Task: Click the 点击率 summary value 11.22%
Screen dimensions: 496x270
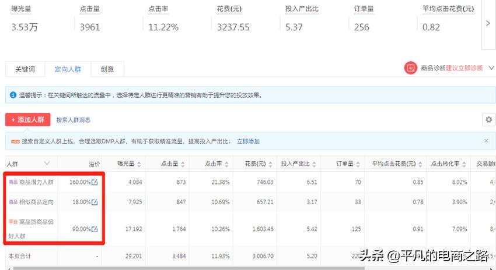Action: pos(163,27)
